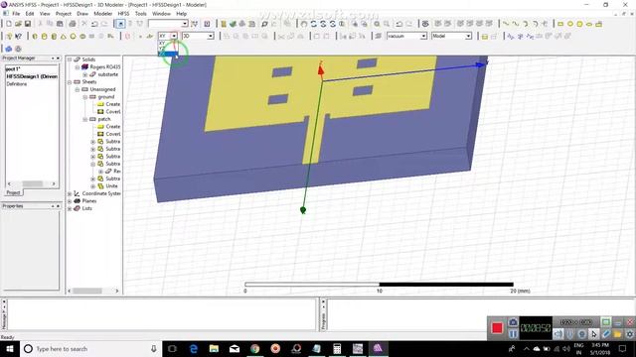This screenshot has width=636, height=357.
Task: Click the Draw arc tool icon
Action: [x=525, y=24]
